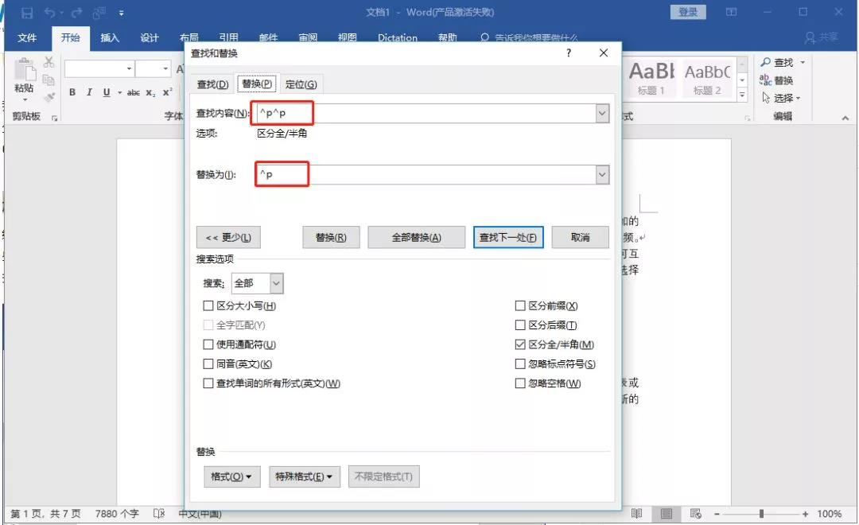
Task: Open the 插入 ribbon tab
Action: coord(110,38)
